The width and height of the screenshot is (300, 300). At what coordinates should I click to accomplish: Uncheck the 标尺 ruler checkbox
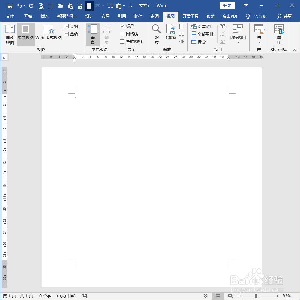(x=122, y=26)
